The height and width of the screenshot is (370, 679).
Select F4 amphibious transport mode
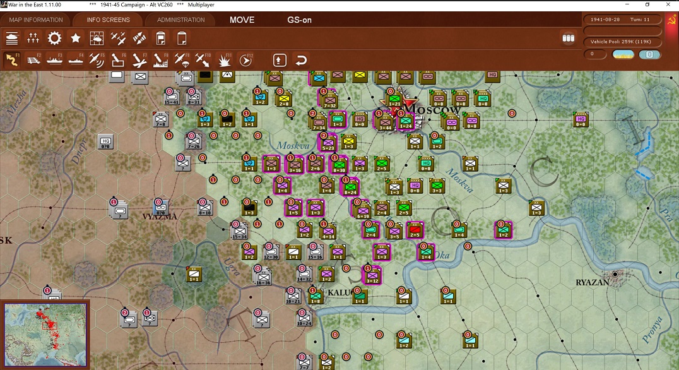tap(75, 60)
